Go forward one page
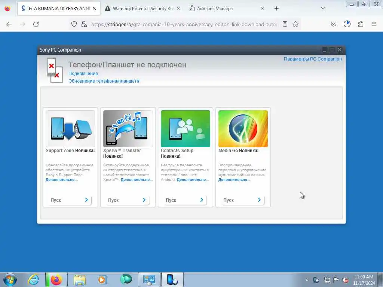Screen dimensions: 383x287 pyautogui.click(x=22, y=24)
